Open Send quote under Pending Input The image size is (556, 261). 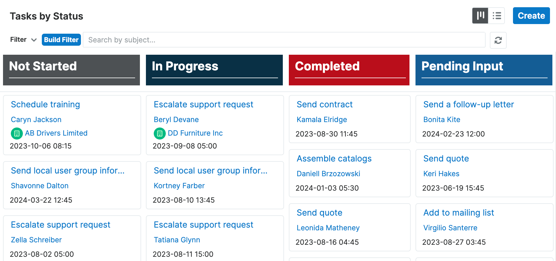(446, 158)
